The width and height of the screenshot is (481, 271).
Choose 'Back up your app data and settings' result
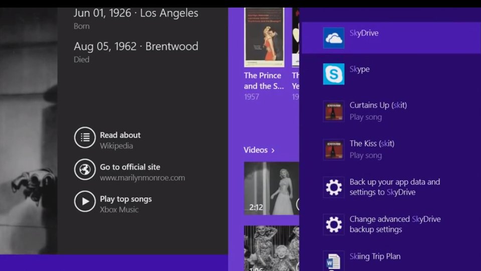coord(394,187)
